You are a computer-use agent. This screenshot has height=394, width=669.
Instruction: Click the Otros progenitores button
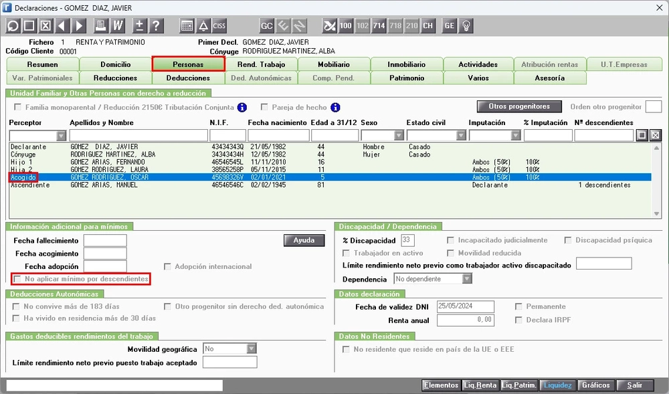[519, 106]
